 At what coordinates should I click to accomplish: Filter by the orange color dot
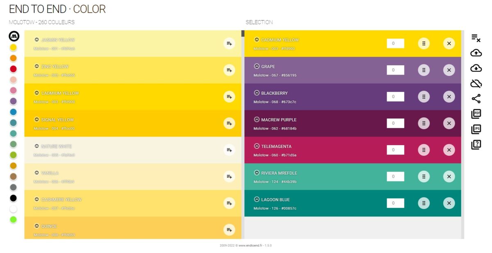(x=13, y=58)
